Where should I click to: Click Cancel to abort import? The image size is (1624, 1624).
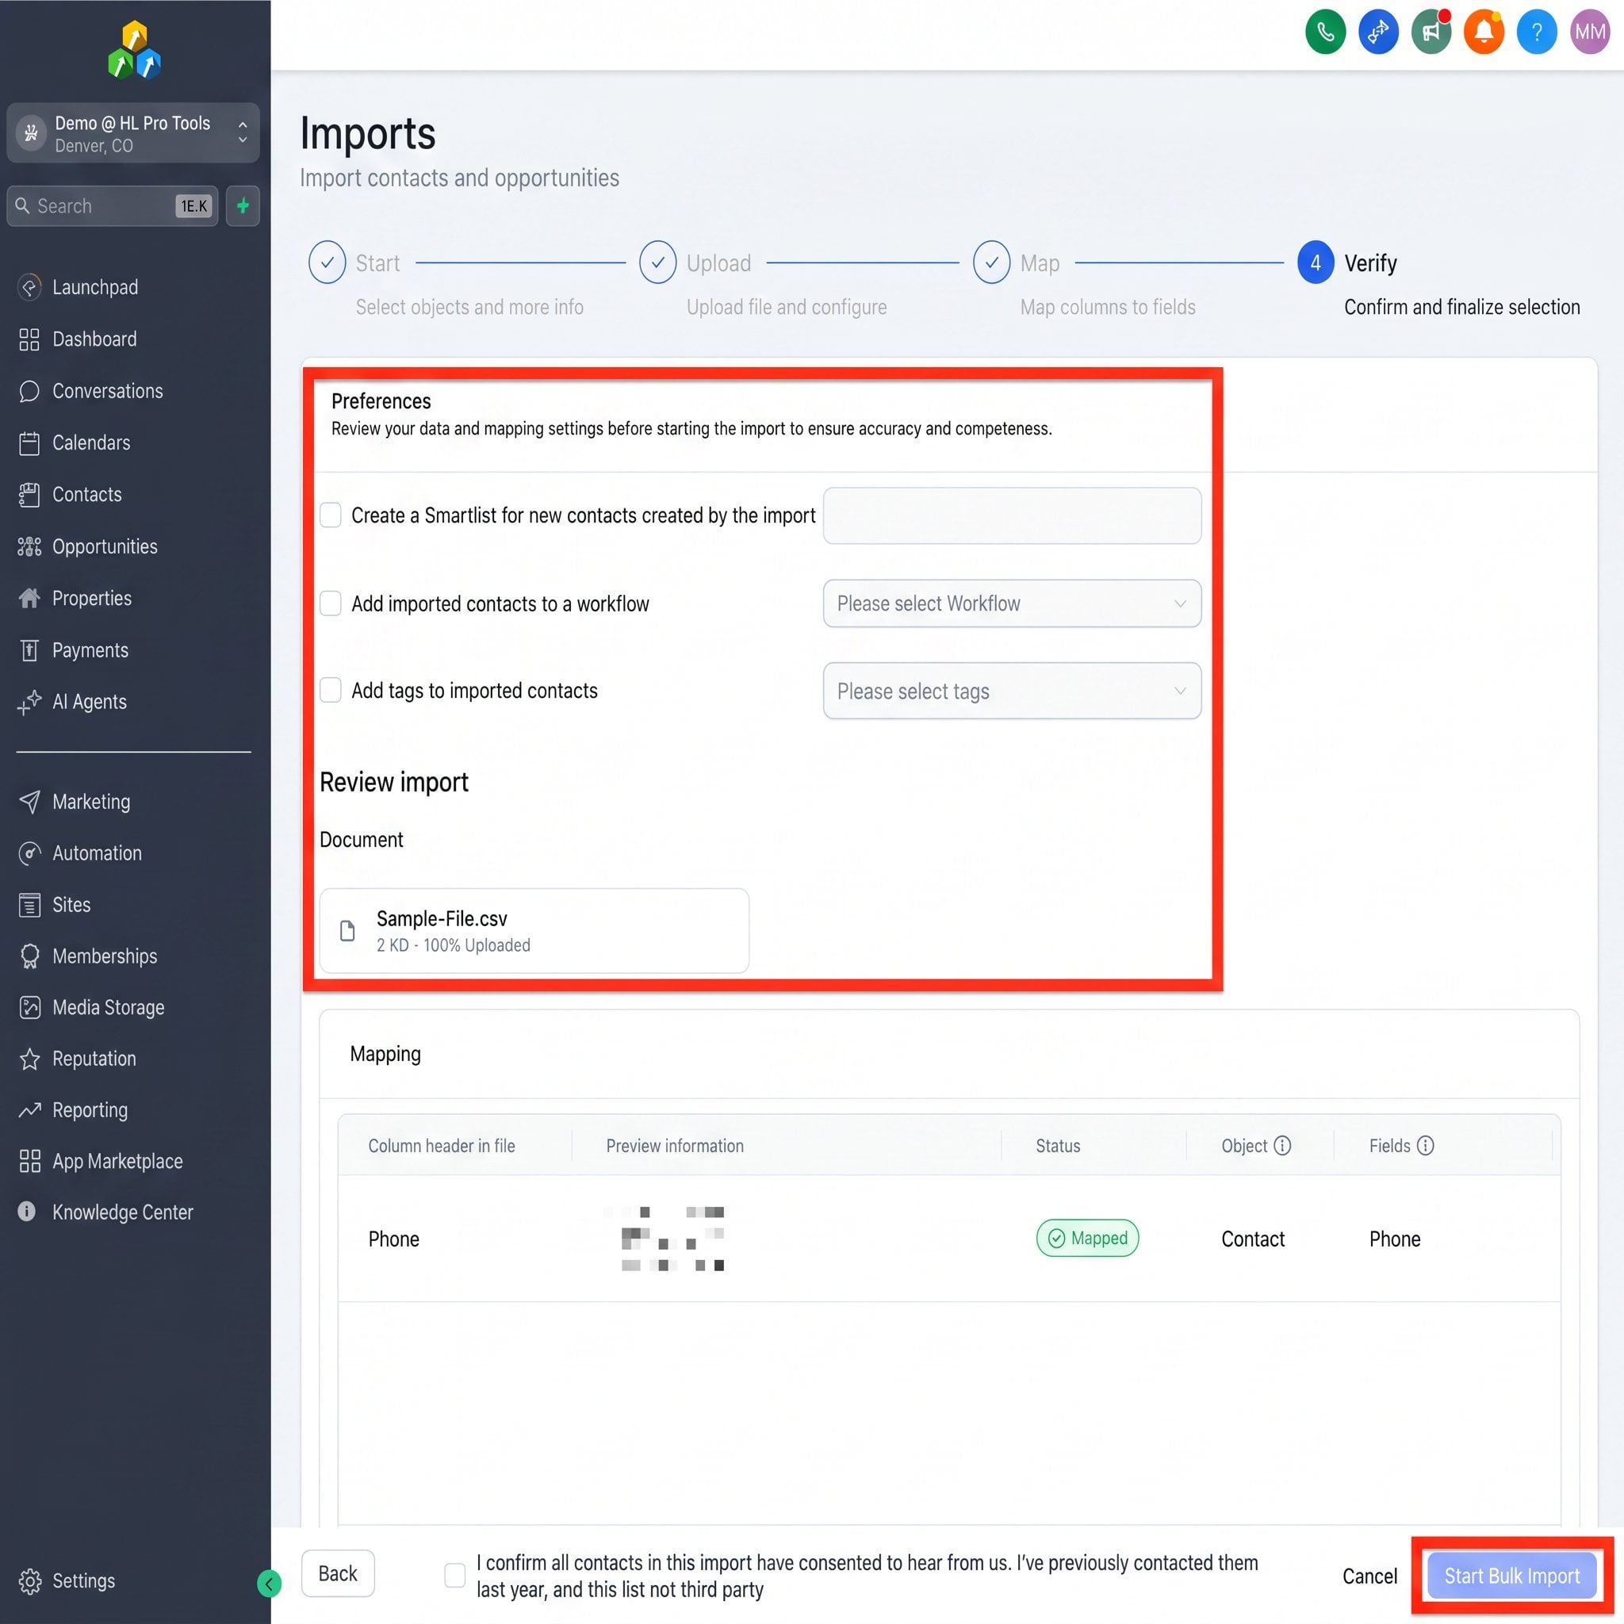click(x=1369, y=1576)
